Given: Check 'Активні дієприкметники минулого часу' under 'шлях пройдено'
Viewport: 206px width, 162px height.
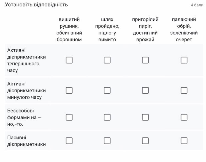Looking at the screenshot, I should (x=107, y=90).
